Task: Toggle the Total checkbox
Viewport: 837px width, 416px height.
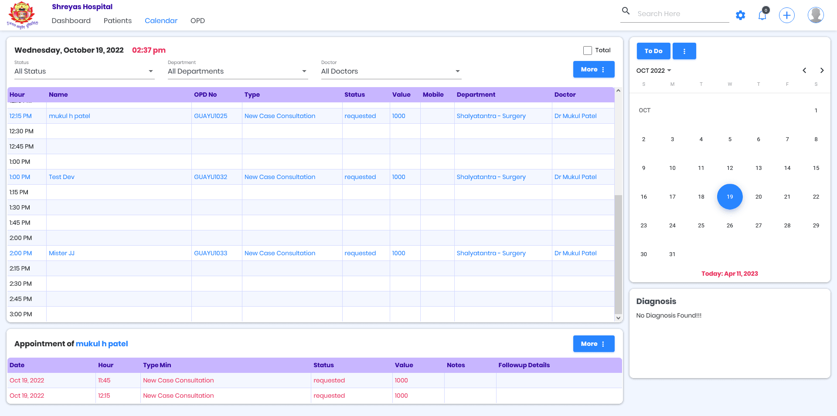Action: [588, 51]
